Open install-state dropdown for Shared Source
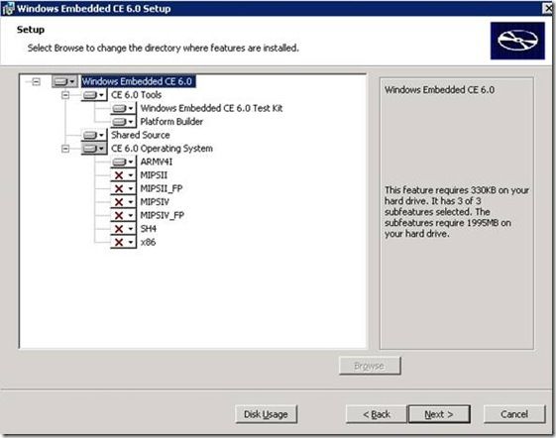Image resolution: width=556 pixels, height=438 pixels. (x=94, y=135)
